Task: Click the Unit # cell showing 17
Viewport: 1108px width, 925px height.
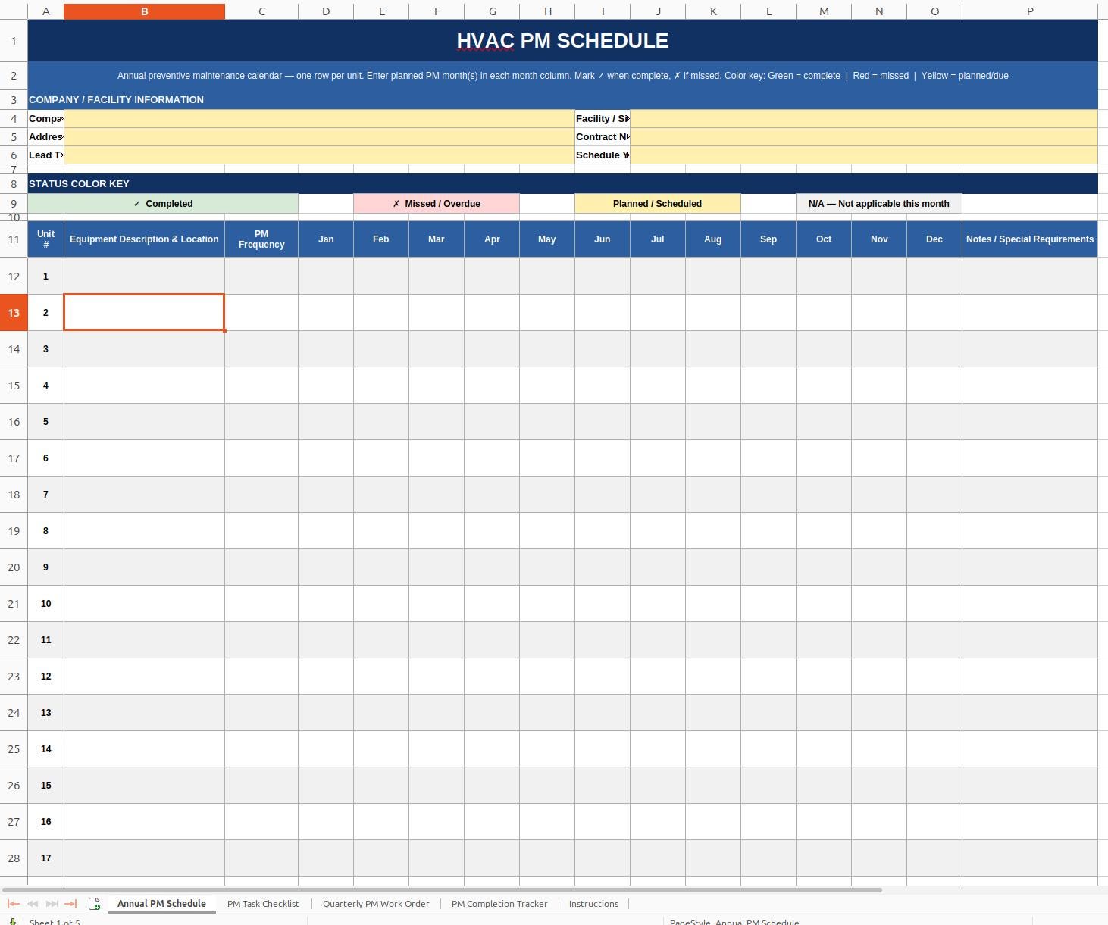Action: pos(46,858)
